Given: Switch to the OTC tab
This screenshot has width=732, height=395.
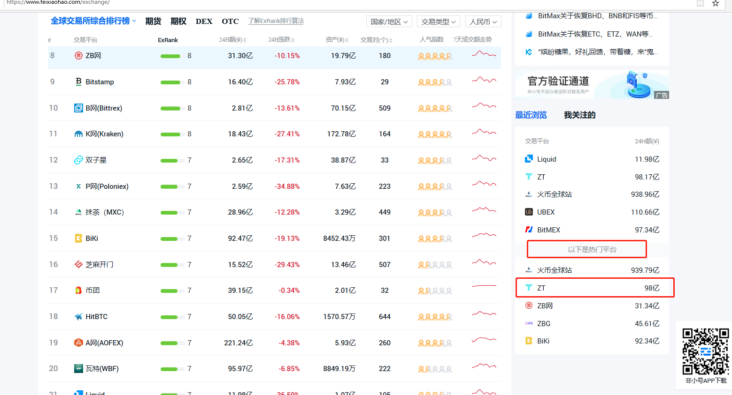Looking at the screenshot, I should [230, 21].
